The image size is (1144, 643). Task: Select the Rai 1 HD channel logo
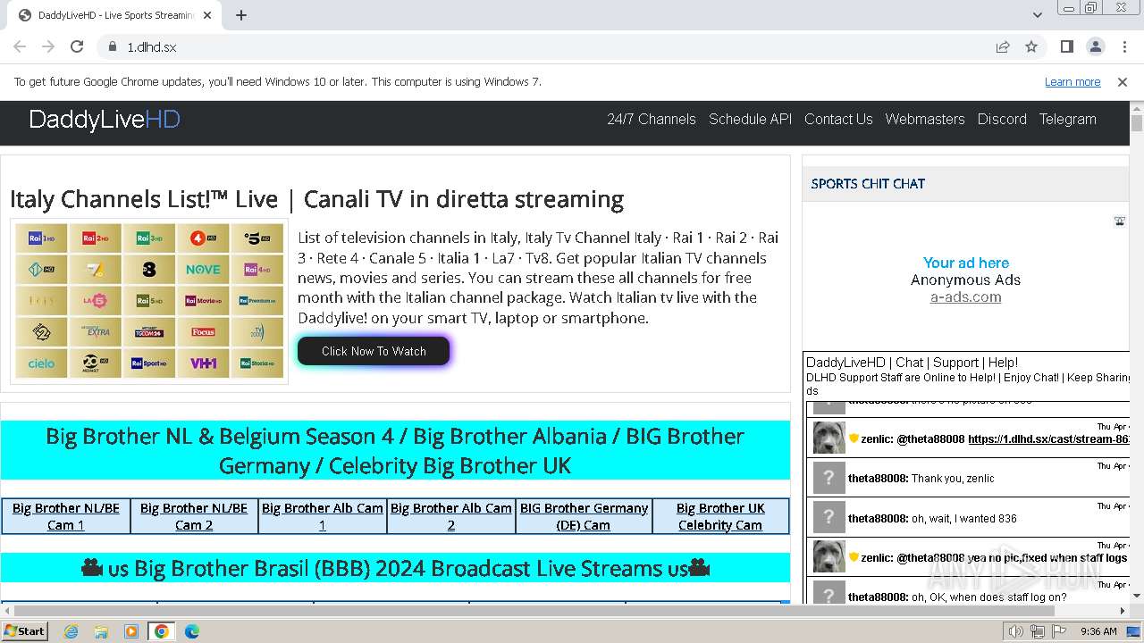tap(42, 238)
